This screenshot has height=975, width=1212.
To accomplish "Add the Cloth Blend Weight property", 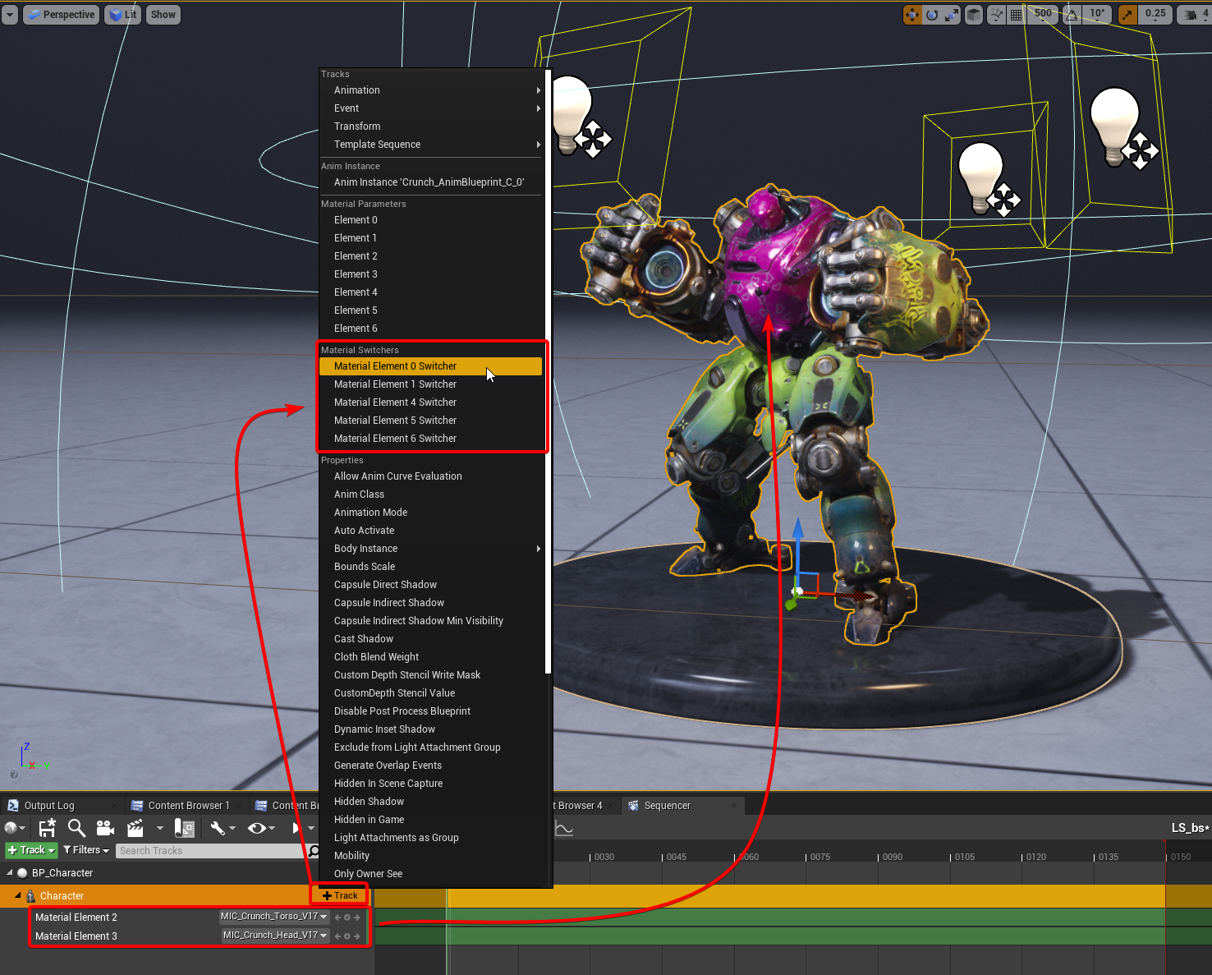I will tap(431, 657).
